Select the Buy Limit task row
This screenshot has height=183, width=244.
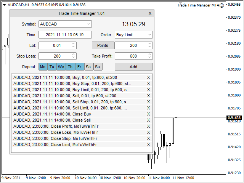[x=79, y=90]
